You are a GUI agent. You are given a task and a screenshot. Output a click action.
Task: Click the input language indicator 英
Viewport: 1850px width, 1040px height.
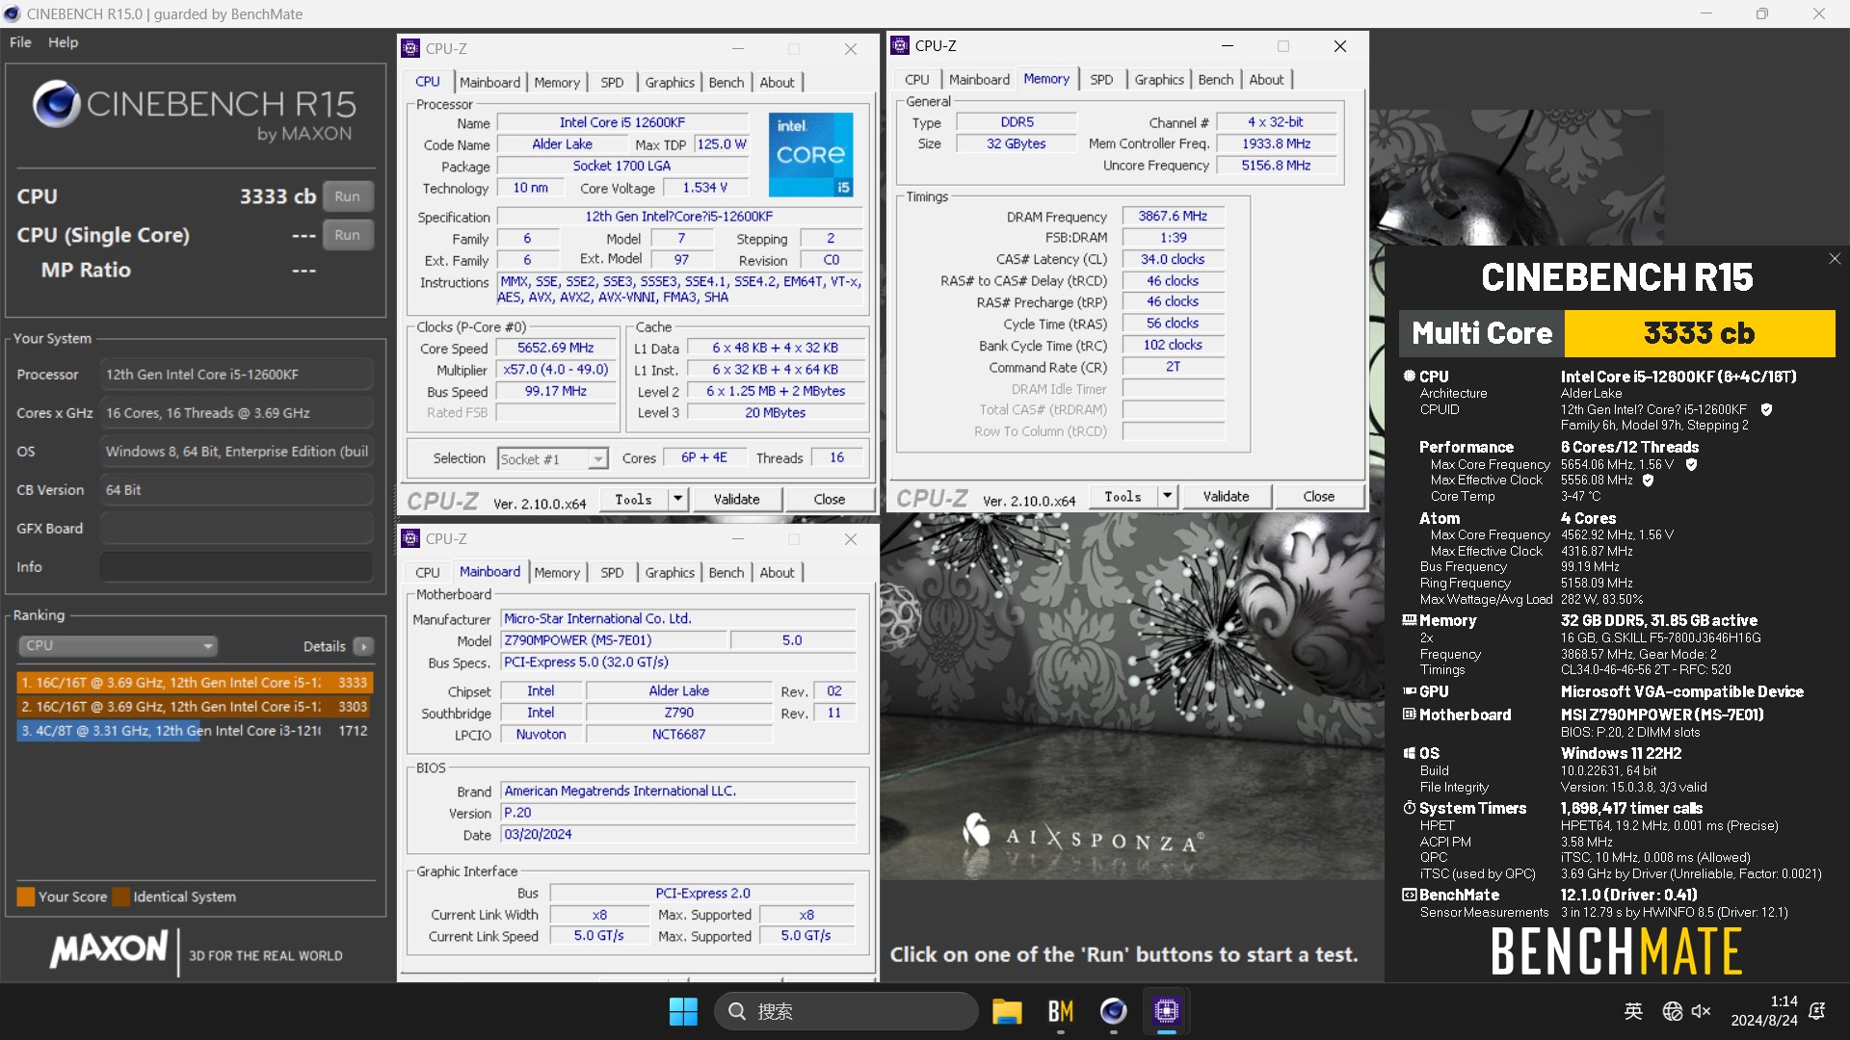1633,1011
